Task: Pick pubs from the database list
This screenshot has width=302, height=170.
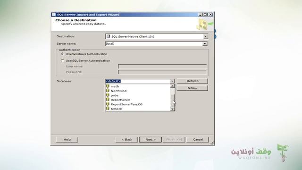Action: point(138,95)
